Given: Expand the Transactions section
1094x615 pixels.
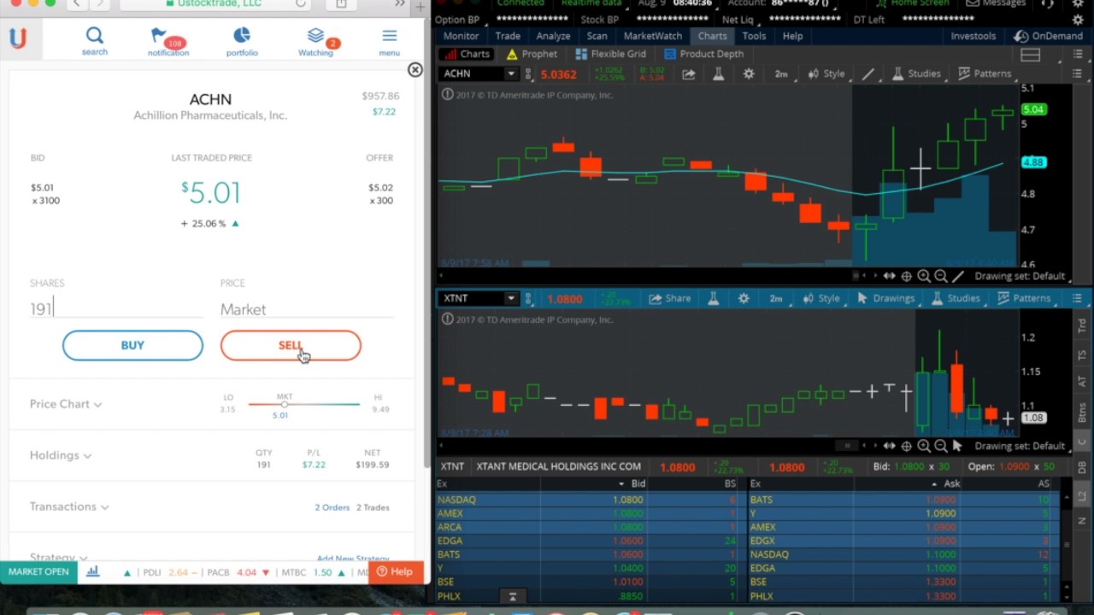Looking at the screenshot, I should (x=69, y=507).
